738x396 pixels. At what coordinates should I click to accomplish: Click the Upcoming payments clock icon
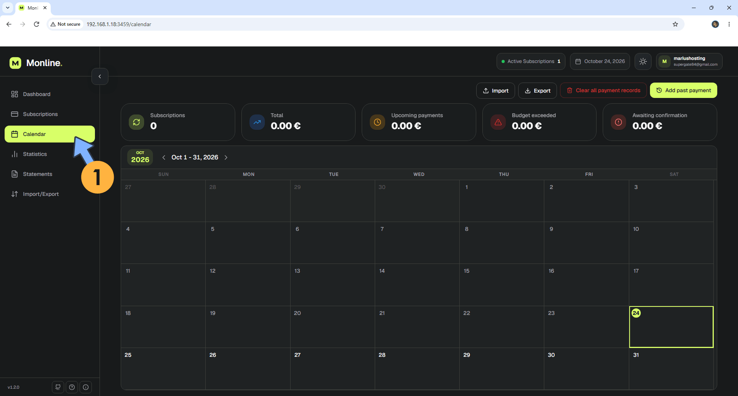coord(377,122)
